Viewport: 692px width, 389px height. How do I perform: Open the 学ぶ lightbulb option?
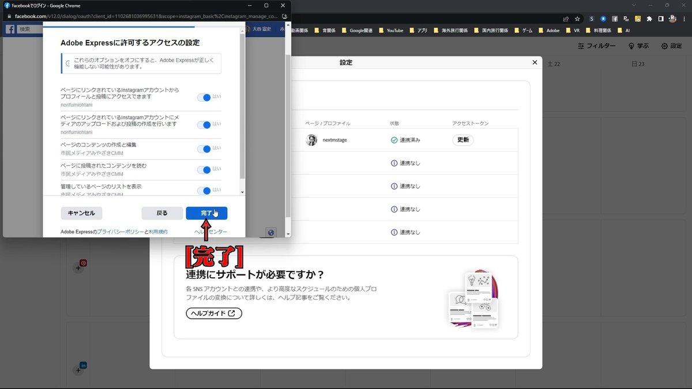point(638,46)
